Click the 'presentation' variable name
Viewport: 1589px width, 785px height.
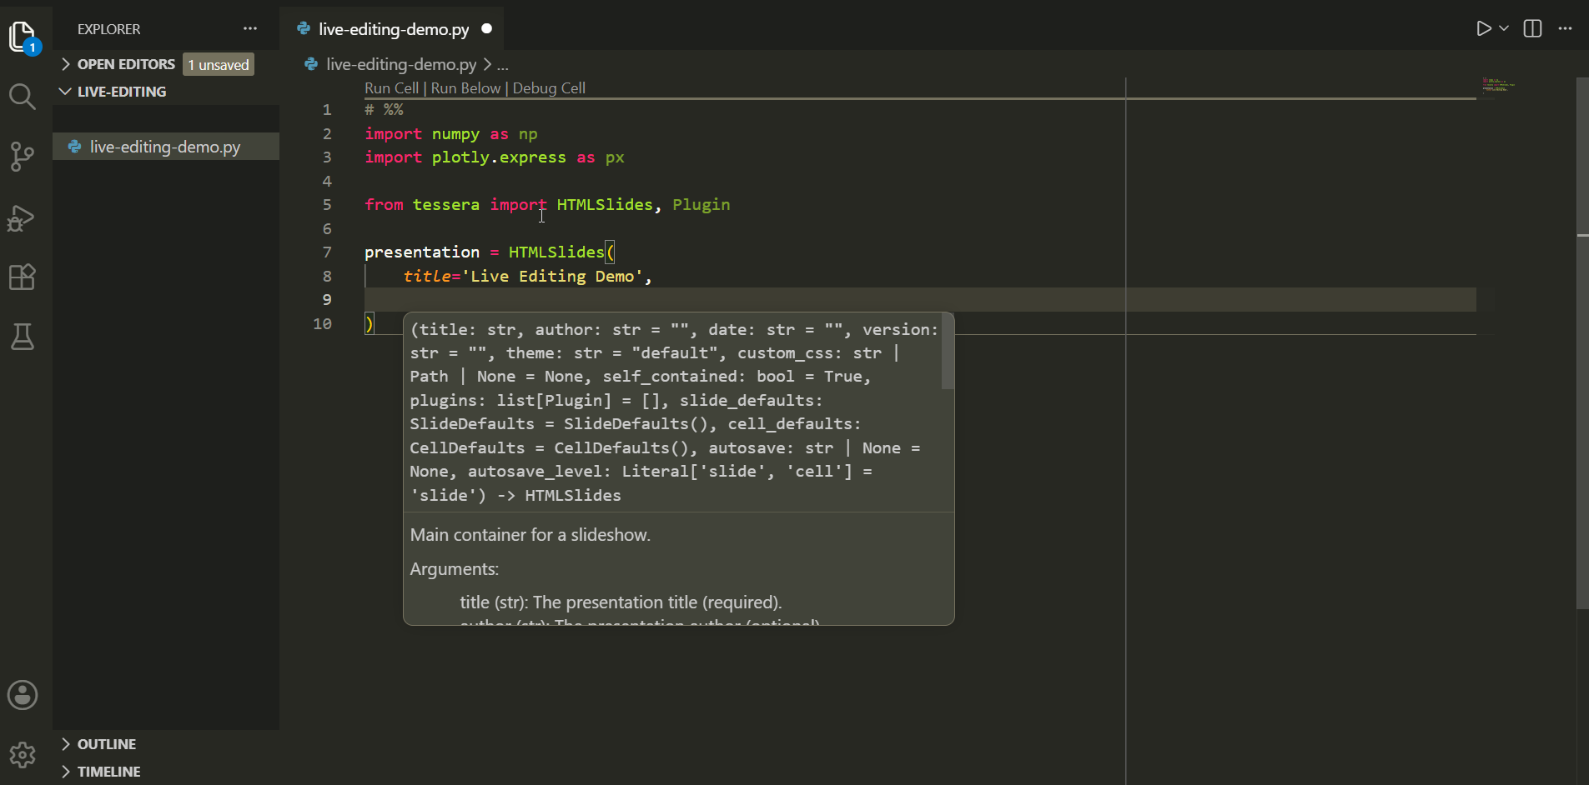(x=422, y=252)
